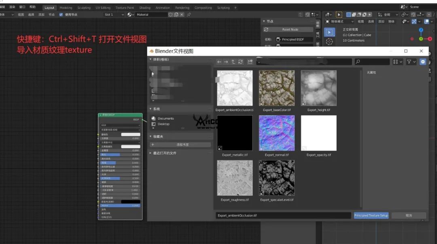This screenshot has height=244, width=437.
Task: Click the file name field Export_ambientOcclusion.tif
Action: tap(283, 215)
